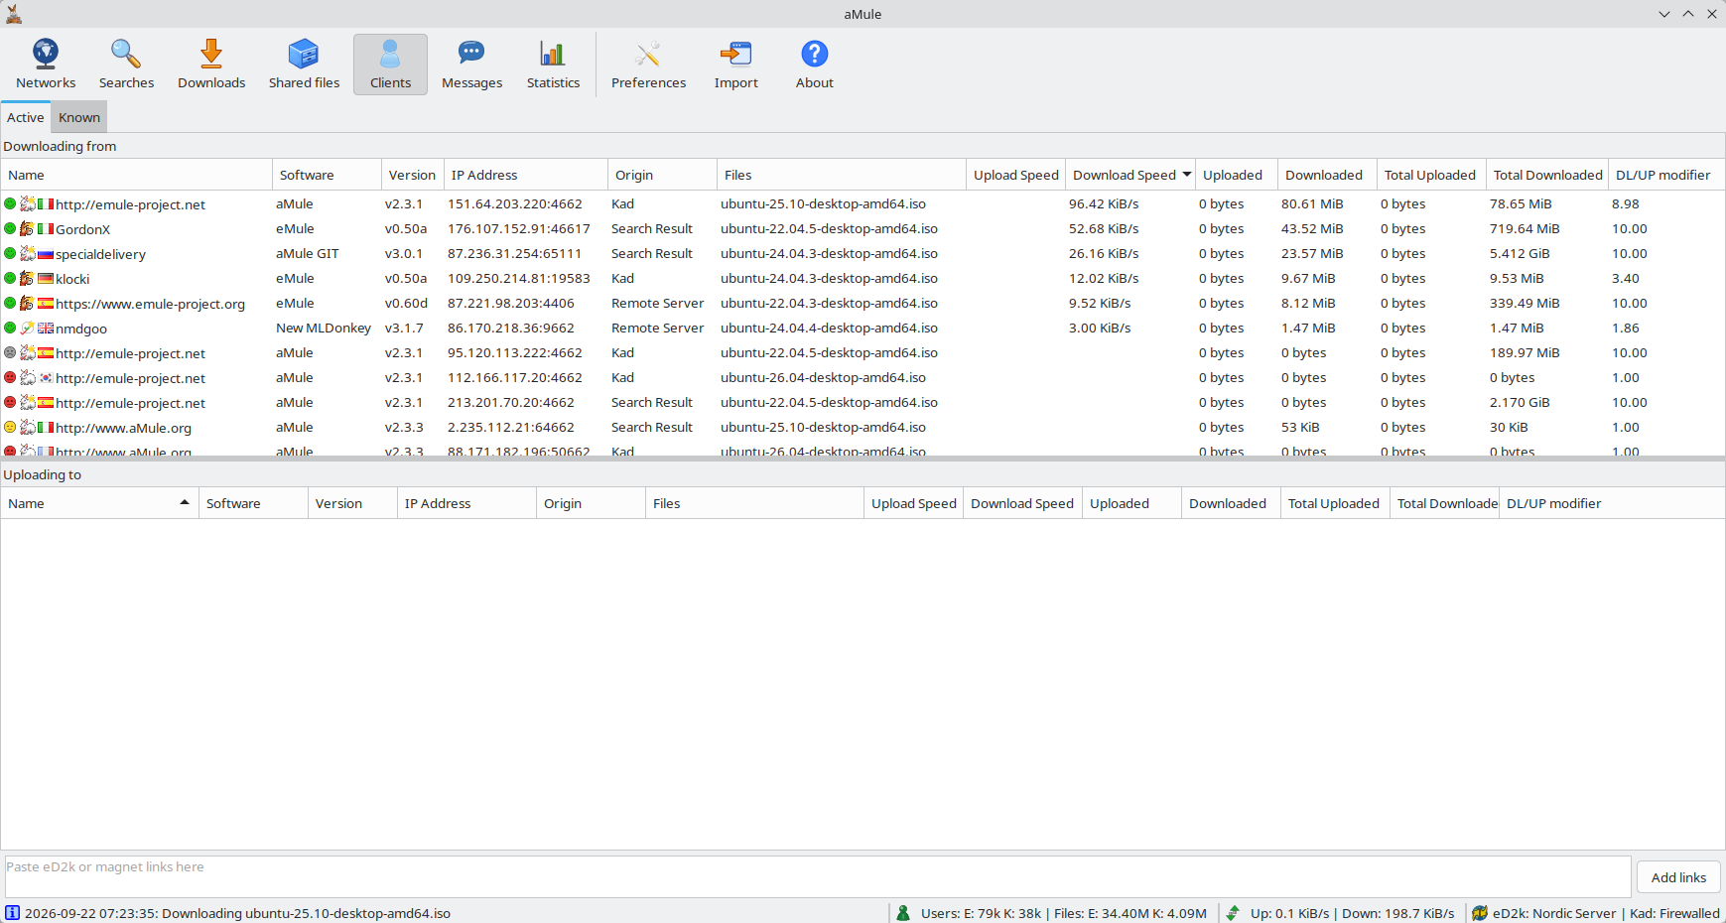1726x923 pixels.
Task: Open the Networks toolbar icon
Action: [x=46, y=54]
